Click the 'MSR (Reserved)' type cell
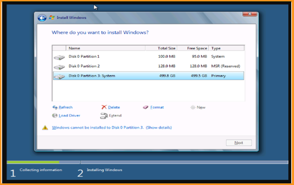This screenshot has width=294, height=185. pyautogui.click(x=225, y=66)
